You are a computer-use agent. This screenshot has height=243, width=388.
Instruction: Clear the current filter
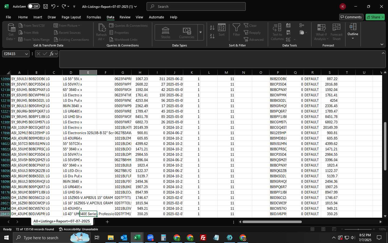click(x=250, y=25)
